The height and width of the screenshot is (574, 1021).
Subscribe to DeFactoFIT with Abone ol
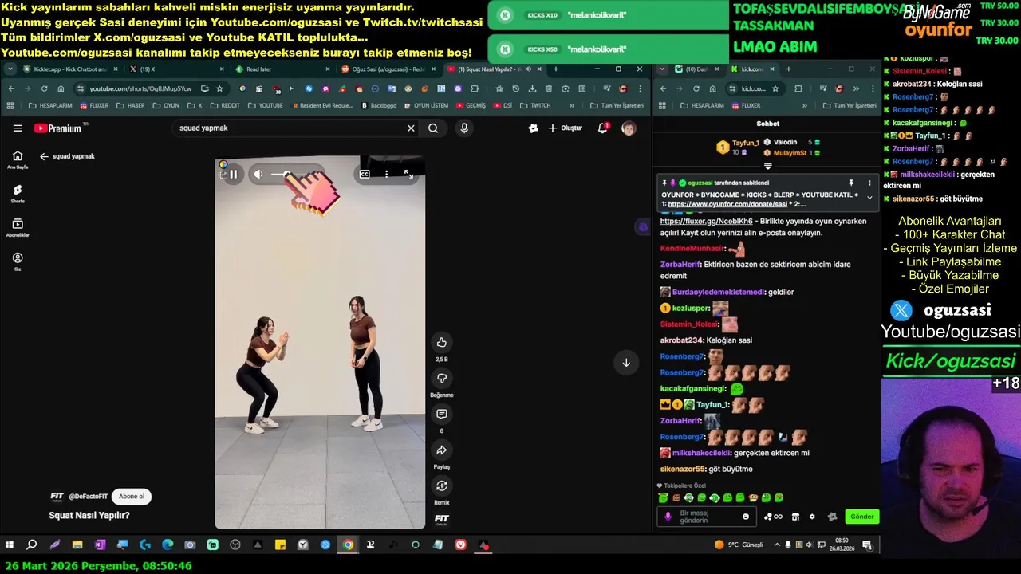pyautogui.click(x=132, y=497)
